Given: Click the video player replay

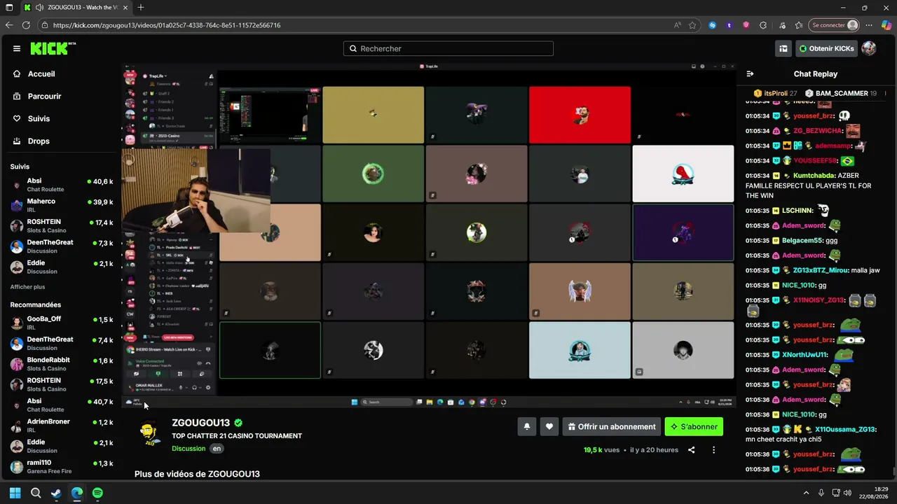Looking at the screenshot, I should tap(428, 237).
